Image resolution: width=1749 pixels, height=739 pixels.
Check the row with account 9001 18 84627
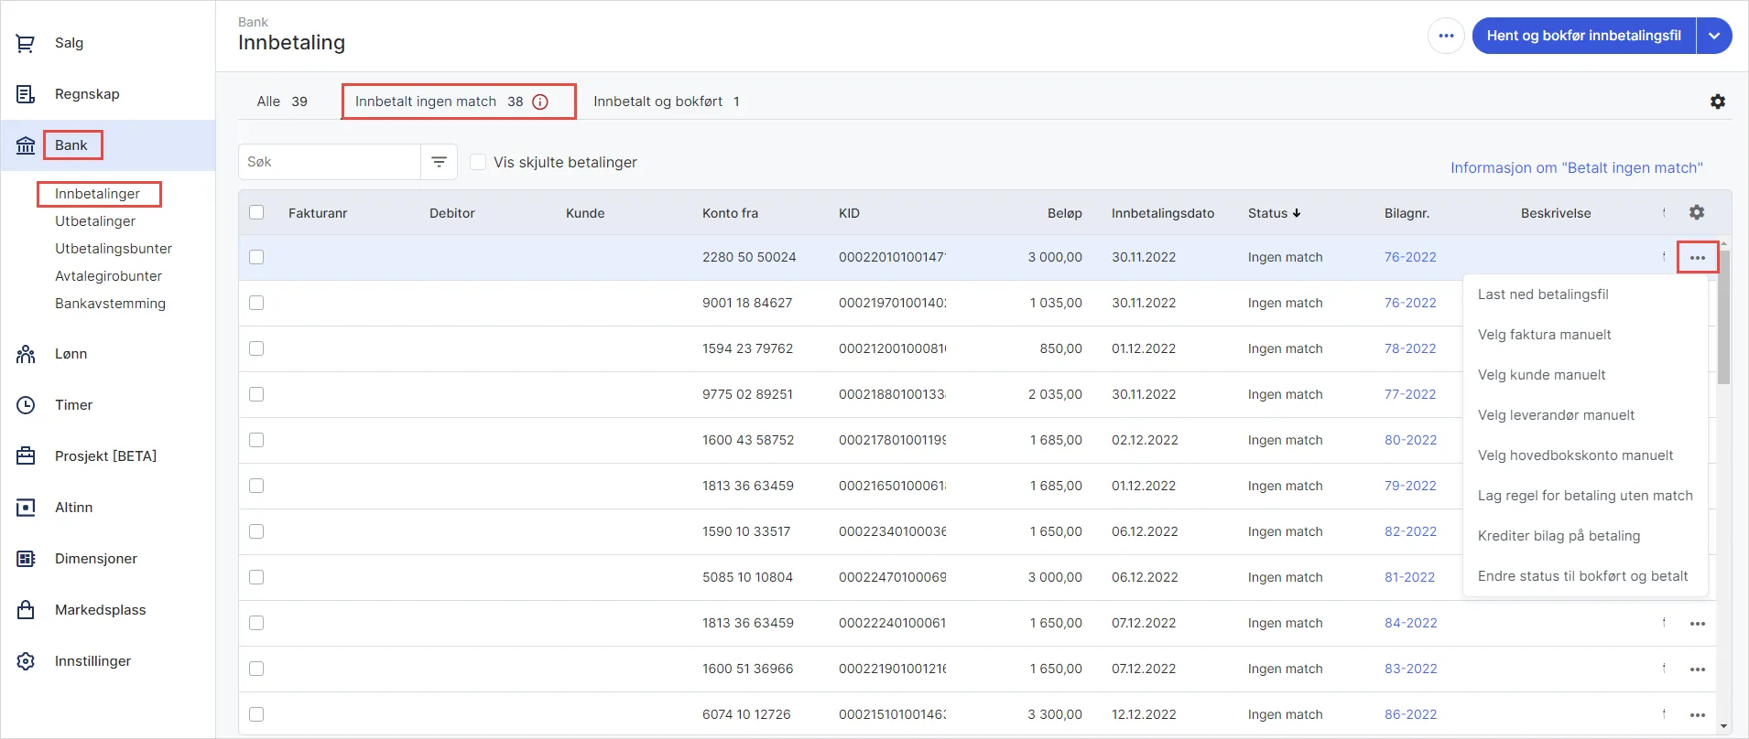[256, 303]
